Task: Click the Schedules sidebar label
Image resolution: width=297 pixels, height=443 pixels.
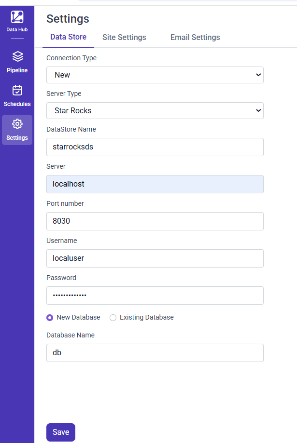Action: tap(17, 104)
